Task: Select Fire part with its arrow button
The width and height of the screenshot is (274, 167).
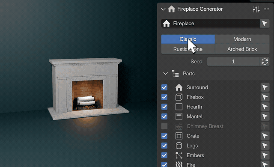Action: click(x=265, y=164)
